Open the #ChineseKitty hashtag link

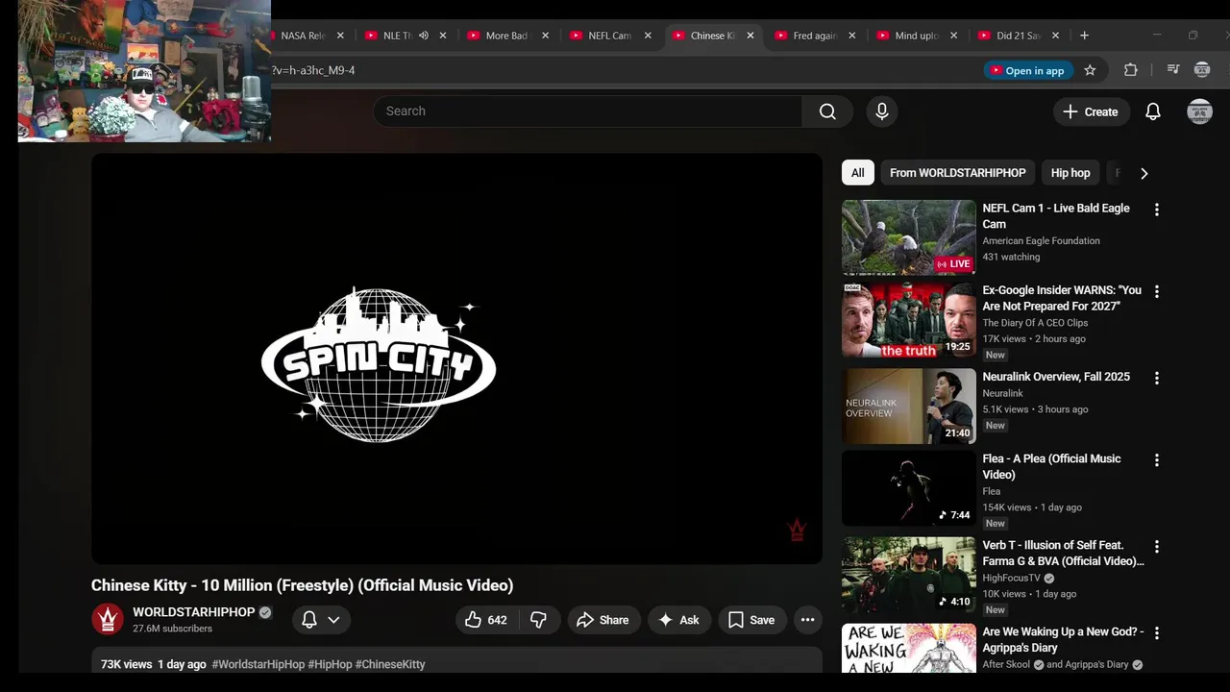point(390,664)
